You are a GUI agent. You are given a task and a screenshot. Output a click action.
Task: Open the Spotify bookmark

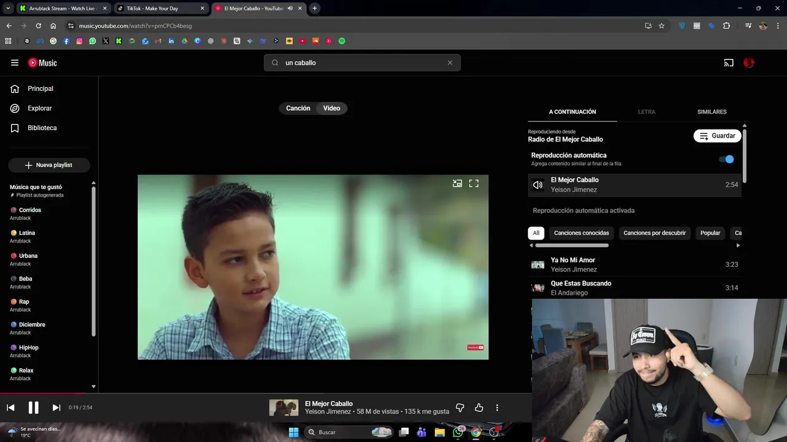coord(342,41)
